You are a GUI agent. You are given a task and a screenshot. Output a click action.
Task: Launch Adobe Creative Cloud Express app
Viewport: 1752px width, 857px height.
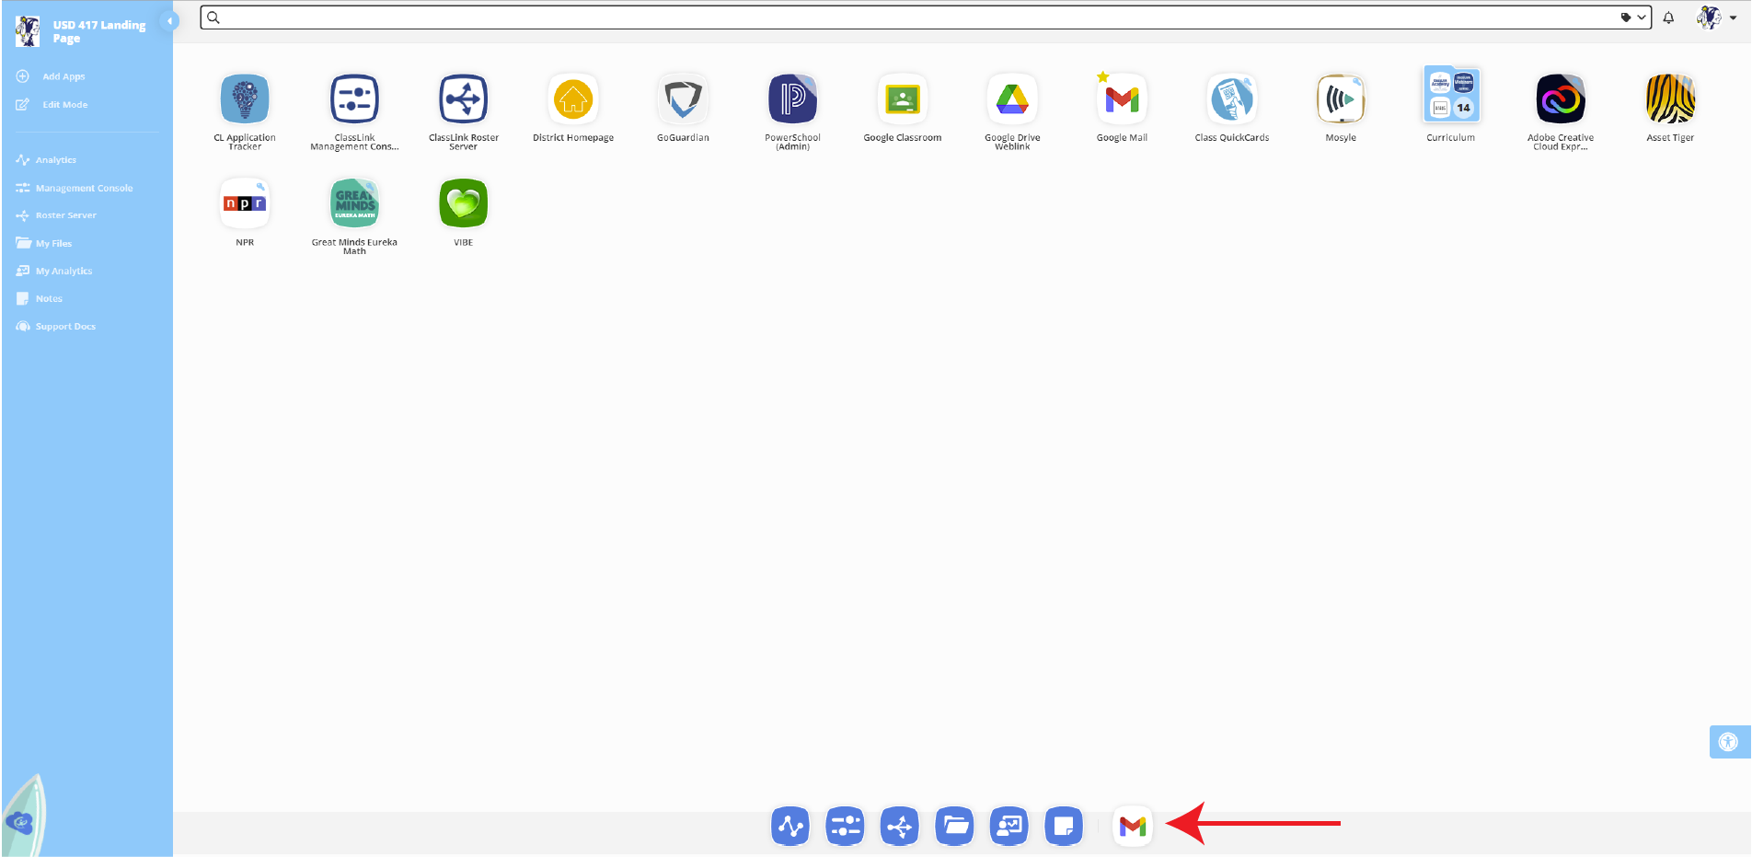1561,99
